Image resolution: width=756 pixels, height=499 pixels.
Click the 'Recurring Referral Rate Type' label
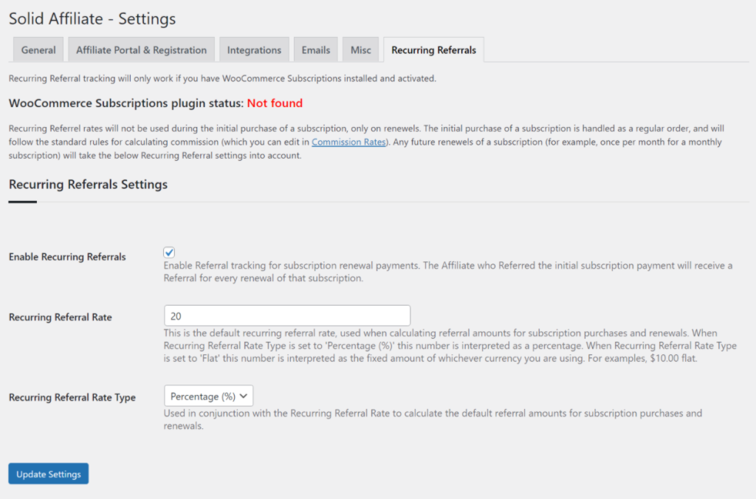point(72,397)
